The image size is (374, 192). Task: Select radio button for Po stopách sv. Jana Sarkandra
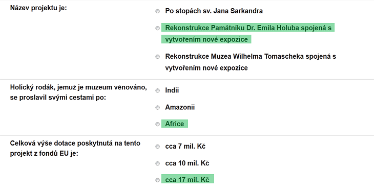(157, 11)
